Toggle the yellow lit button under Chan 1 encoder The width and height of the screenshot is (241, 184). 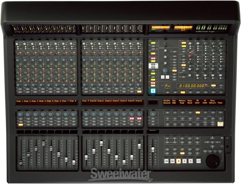click(21, 125)
